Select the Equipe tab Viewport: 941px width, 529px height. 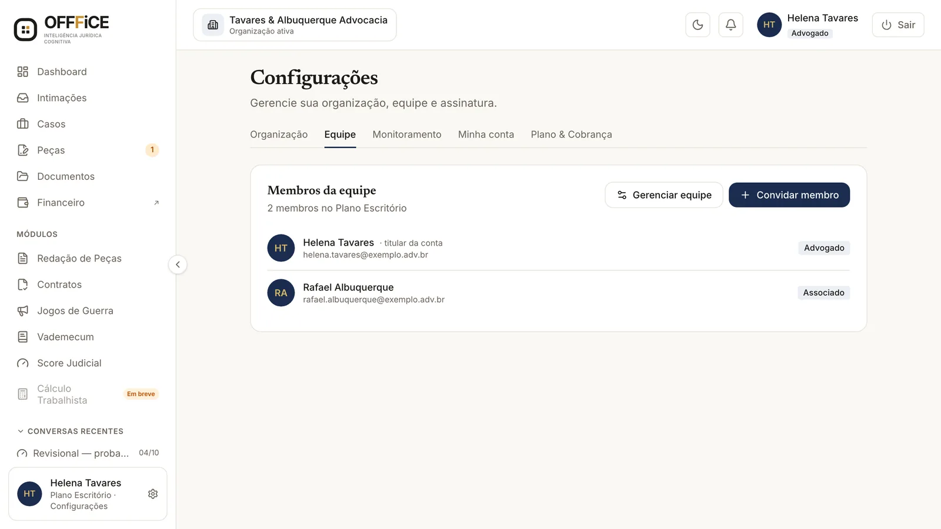pyautogui.click(x=340, y=135)
